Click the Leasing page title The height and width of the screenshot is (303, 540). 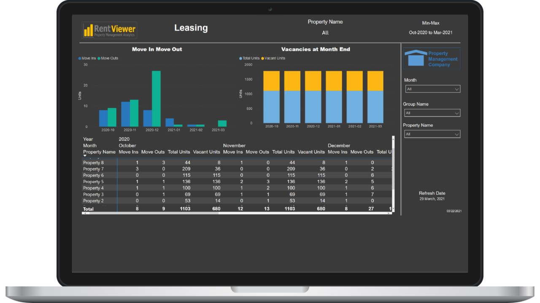click(x=191, y=28)
